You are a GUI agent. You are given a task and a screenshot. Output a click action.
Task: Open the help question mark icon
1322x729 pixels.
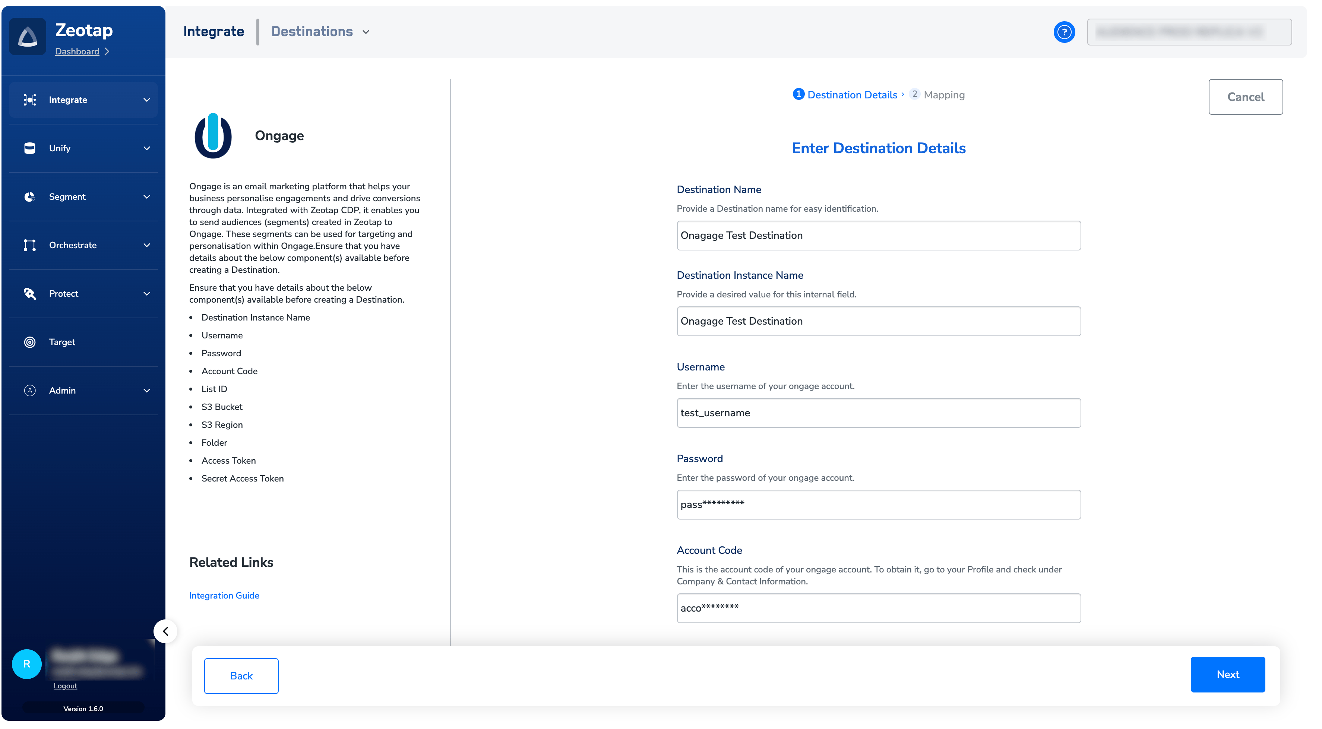click(1064, 32)
